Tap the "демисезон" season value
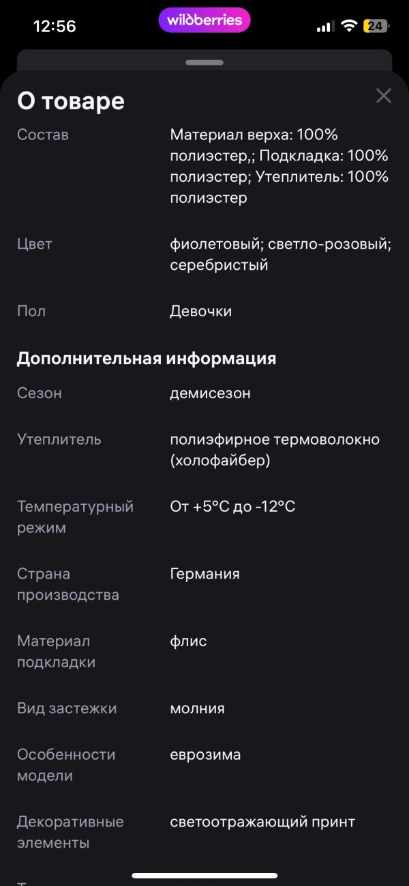This screenshot has width=409, height=886. tap(210, 393)
